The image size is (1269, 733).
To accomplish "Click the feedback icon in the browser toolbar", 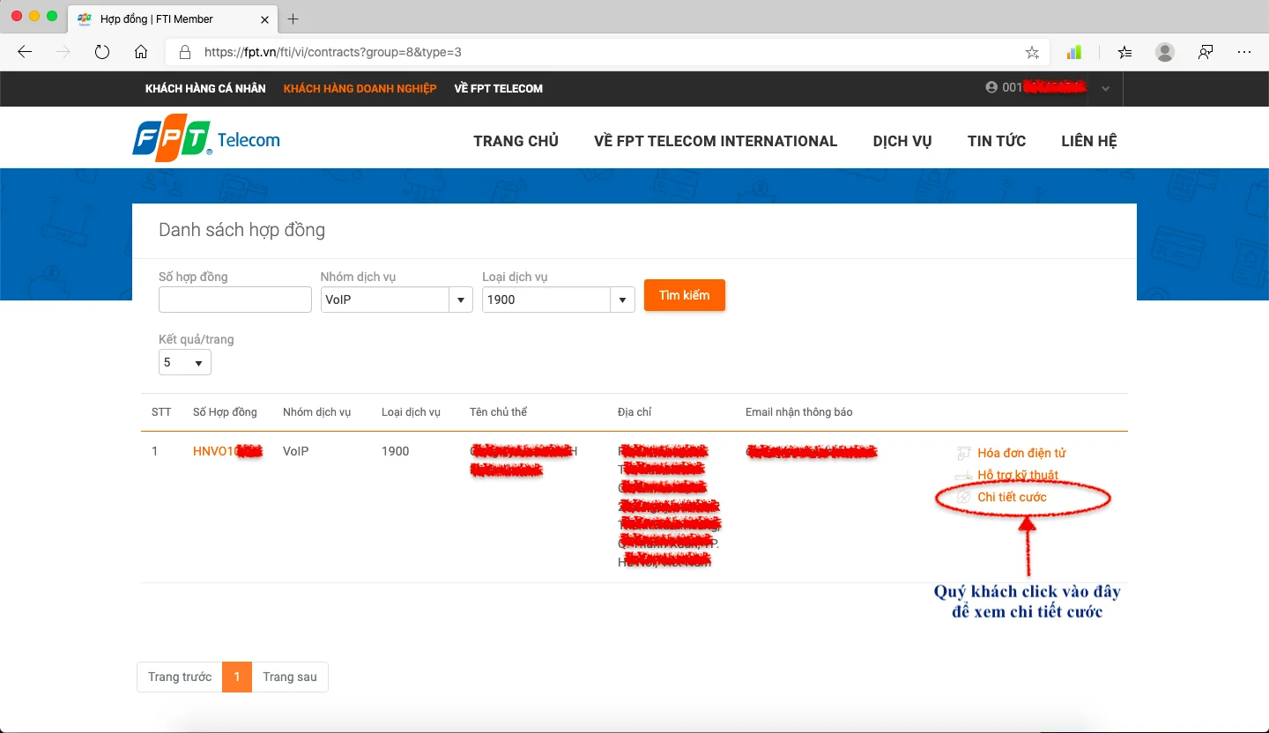I will pos(1206,52).
